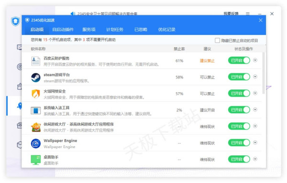Click the 61% disable rate value
Screen dimensions: 287x183
[x=179, y=61]
